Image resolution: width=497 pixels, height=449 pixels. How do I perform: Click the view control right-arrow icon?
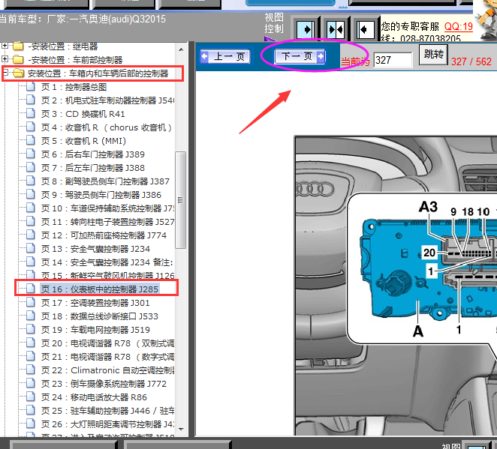[305, 30]
